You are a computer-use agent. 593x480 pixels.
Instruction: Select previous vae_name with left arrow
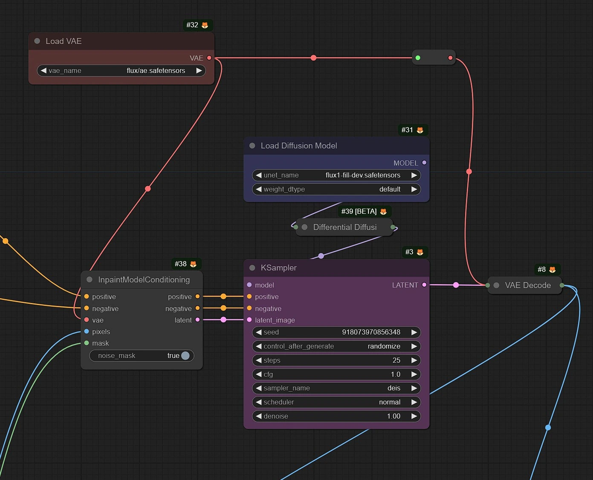tap(43, 70)
